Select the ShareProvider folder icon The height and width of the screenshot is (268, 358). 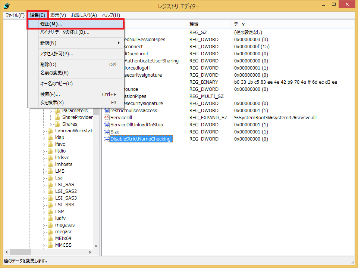57,117
